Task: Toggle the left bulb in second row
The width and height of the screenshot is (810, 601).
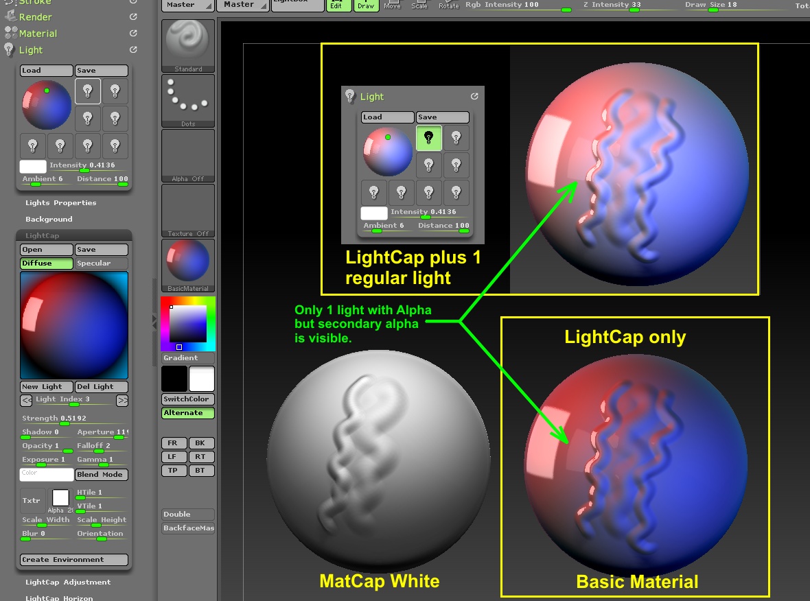Action: (88, 119)
